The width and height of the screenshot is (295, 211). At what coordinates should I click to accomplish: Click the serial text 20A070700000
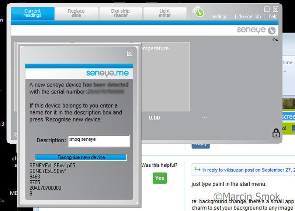tap(45, 188)
